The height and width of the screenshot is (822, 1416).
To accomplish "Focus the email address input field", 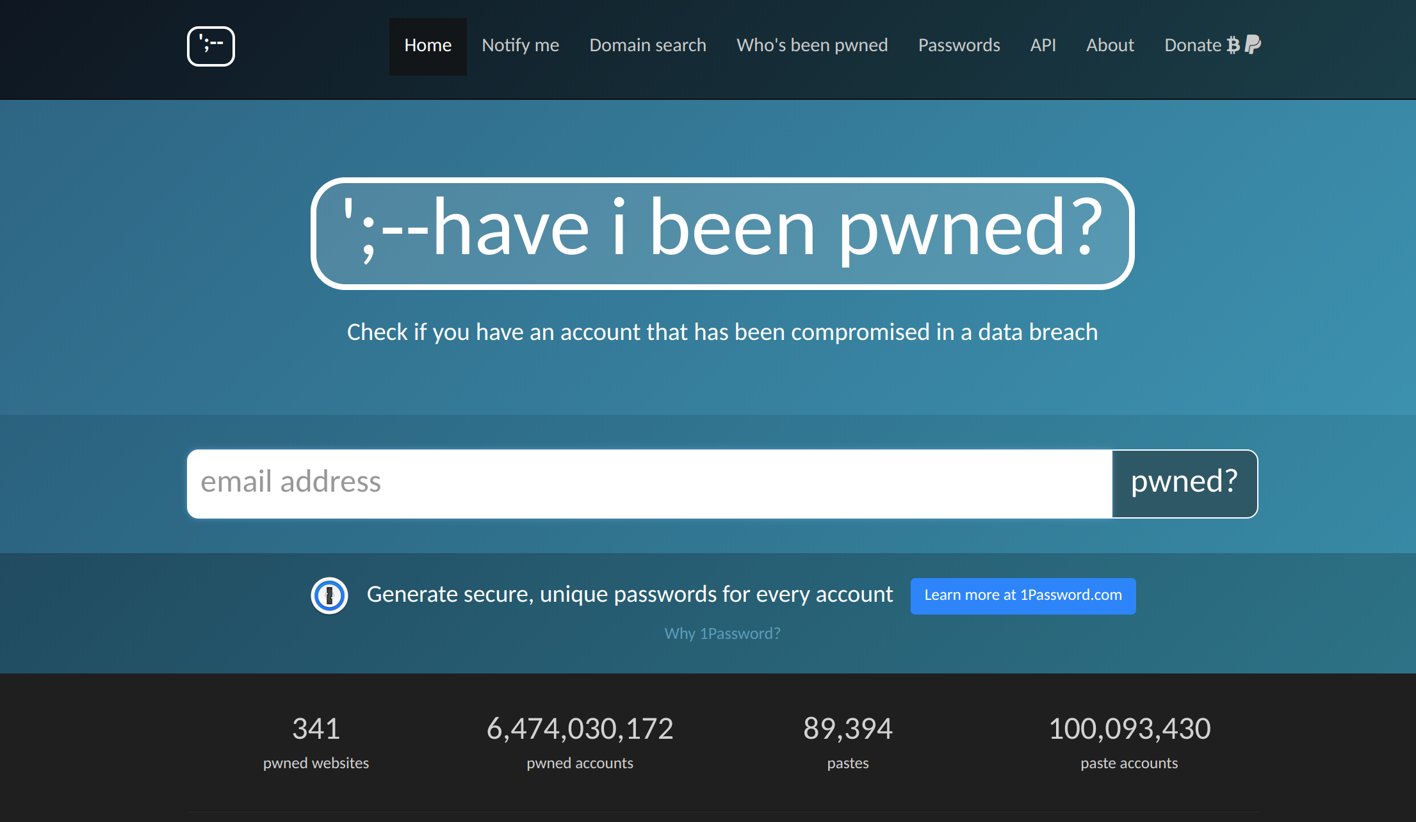I will click(649, 483).
